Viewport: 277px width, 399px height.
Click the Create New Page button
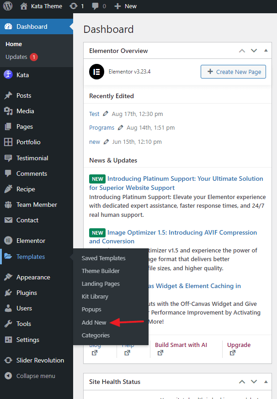point(233,72)
